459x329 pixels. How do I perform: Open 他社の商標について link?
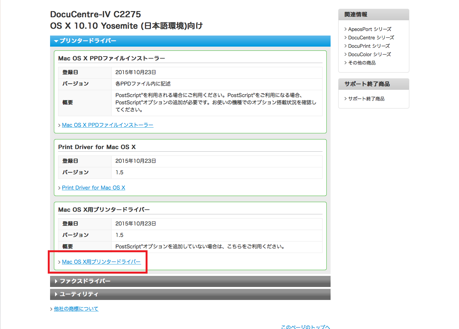(76, 309)
